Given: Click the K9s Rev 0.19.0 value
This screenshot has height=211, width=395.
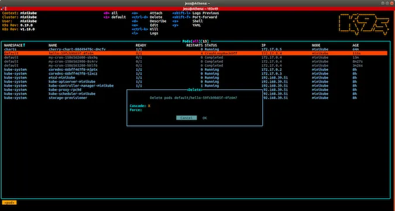Looking at the screenshot, I should [x=26, y=25].
